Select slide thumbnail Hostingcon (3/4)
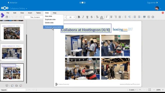165x93 pixels. pos(12,52)
